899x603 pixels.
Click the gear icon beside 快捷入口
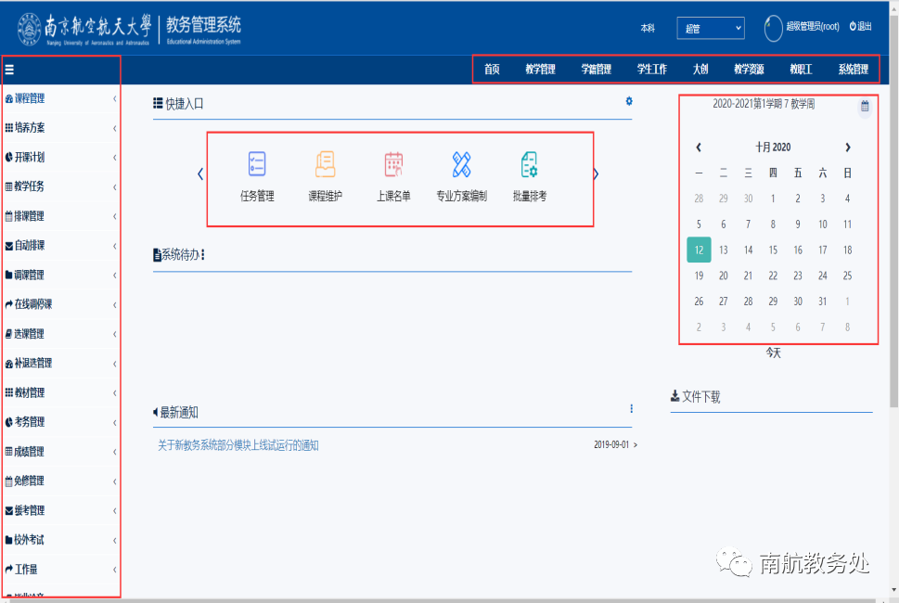628,101
